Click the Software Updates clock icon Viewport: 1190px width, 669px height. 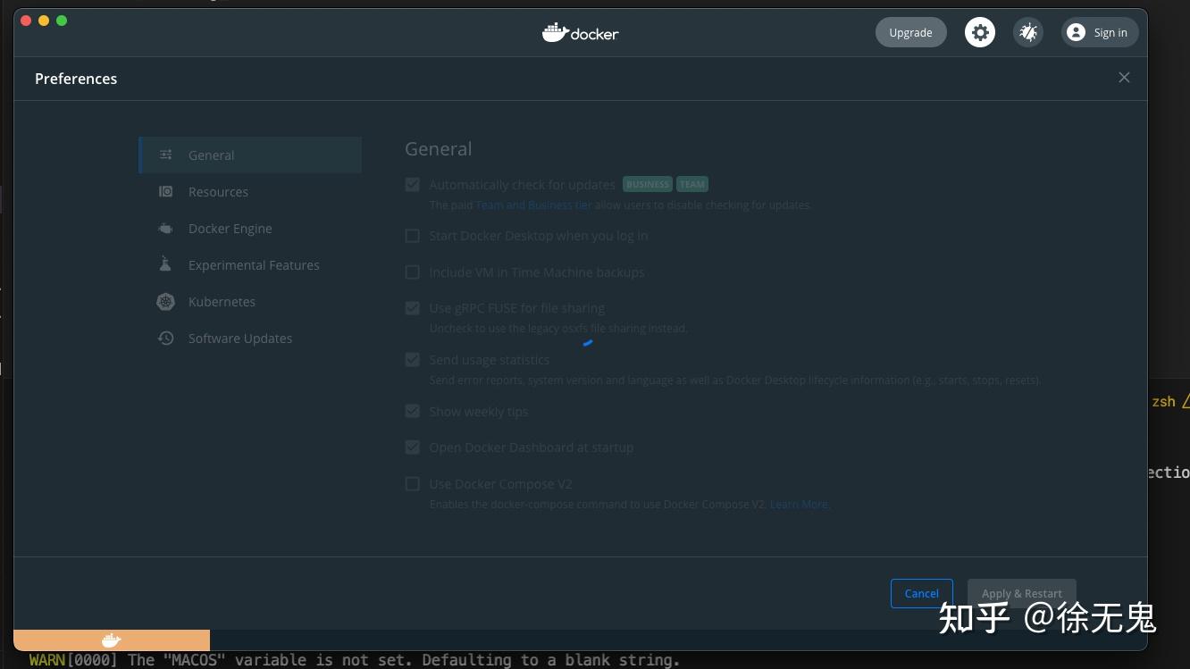click(166, 338)
